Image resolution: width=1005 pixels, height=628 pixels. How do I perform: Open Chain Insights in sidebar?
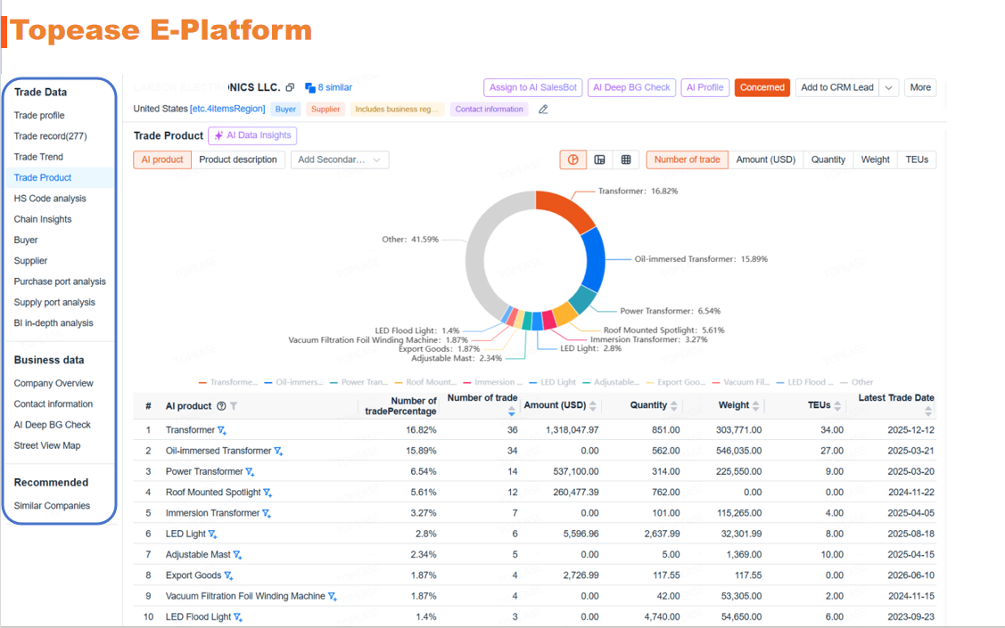coord(43,219)
